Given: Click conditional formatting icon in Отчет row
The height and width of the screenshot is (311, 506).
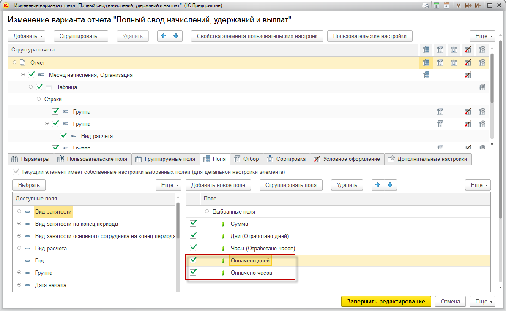Looking at the screenshot, I should click(x=468, y=62).
